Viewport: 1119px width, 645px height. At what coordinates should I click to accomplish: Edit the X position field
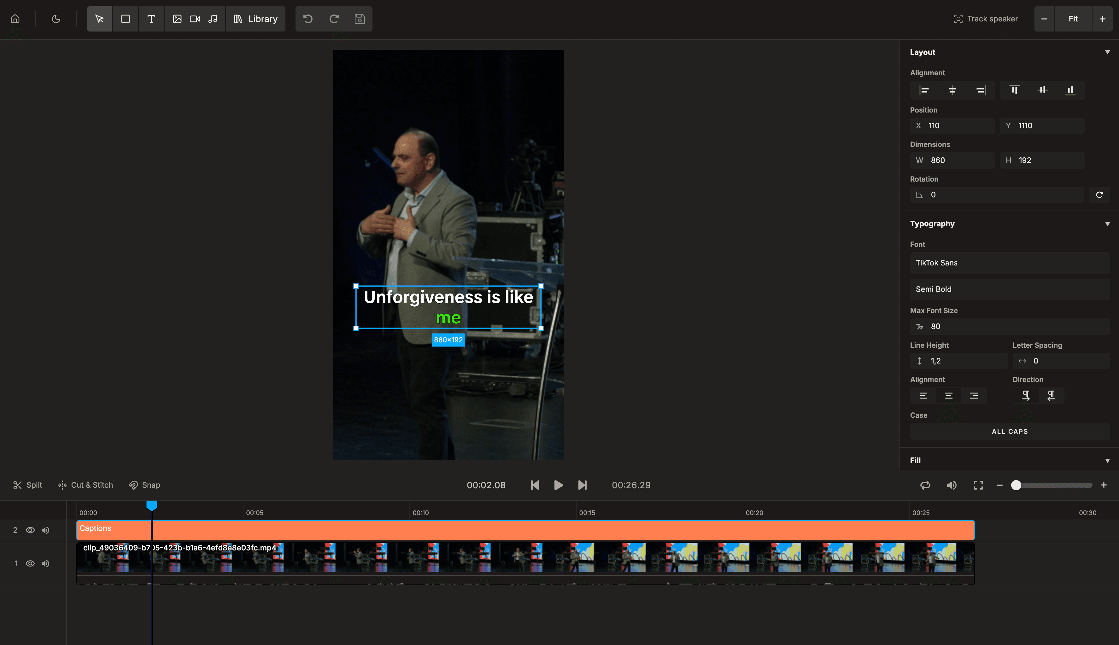point(952,125)
